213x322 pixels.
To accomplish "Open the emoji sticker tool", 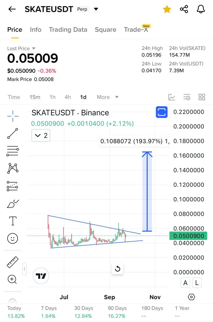I will 13,238.
